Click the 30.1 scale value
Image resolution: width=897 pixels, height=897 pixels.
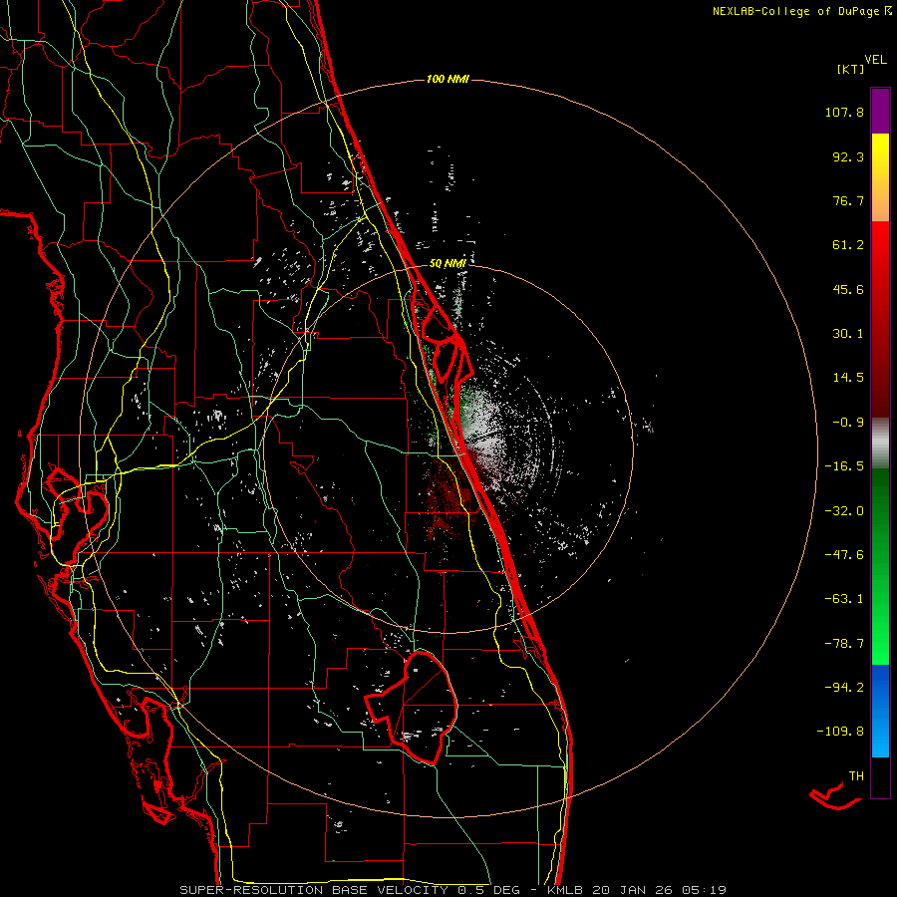848,334
